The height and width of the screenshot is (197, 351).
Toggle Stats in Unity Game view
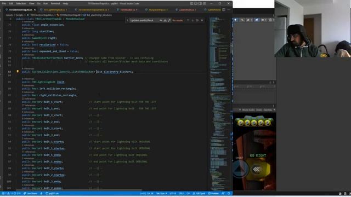point(259,110)
